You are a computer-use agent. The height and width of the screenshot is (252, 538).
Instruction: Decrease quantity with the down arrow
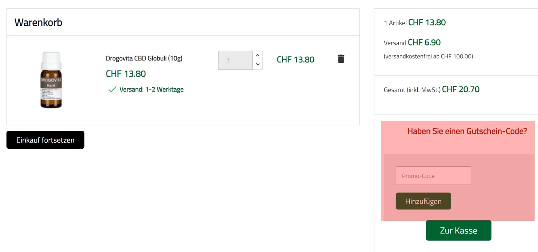257,65
